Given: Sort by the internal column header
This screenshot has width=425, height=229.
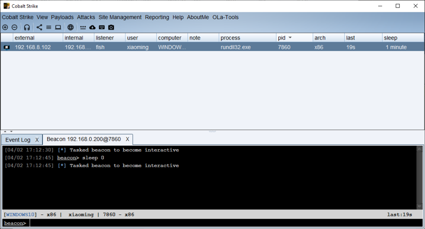Looking at the screenshot, I should [x=79, y=38].
